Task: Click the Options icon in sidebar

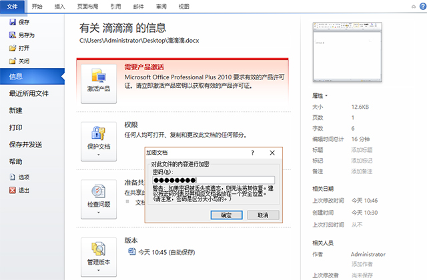Action: click(x=13, y=177)
